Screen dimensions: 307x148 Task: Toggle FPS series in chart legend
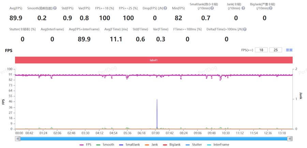point(85,145)
